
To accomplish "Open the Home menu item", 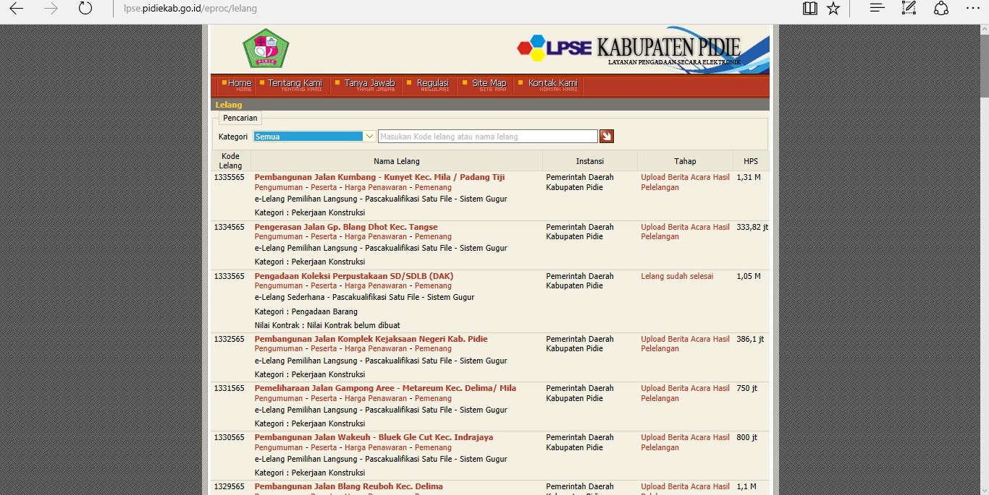I will pos(239,84).
